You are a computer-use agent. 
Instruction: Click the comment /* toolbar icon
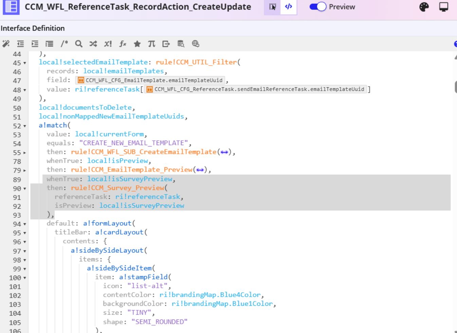click(64, 44)
